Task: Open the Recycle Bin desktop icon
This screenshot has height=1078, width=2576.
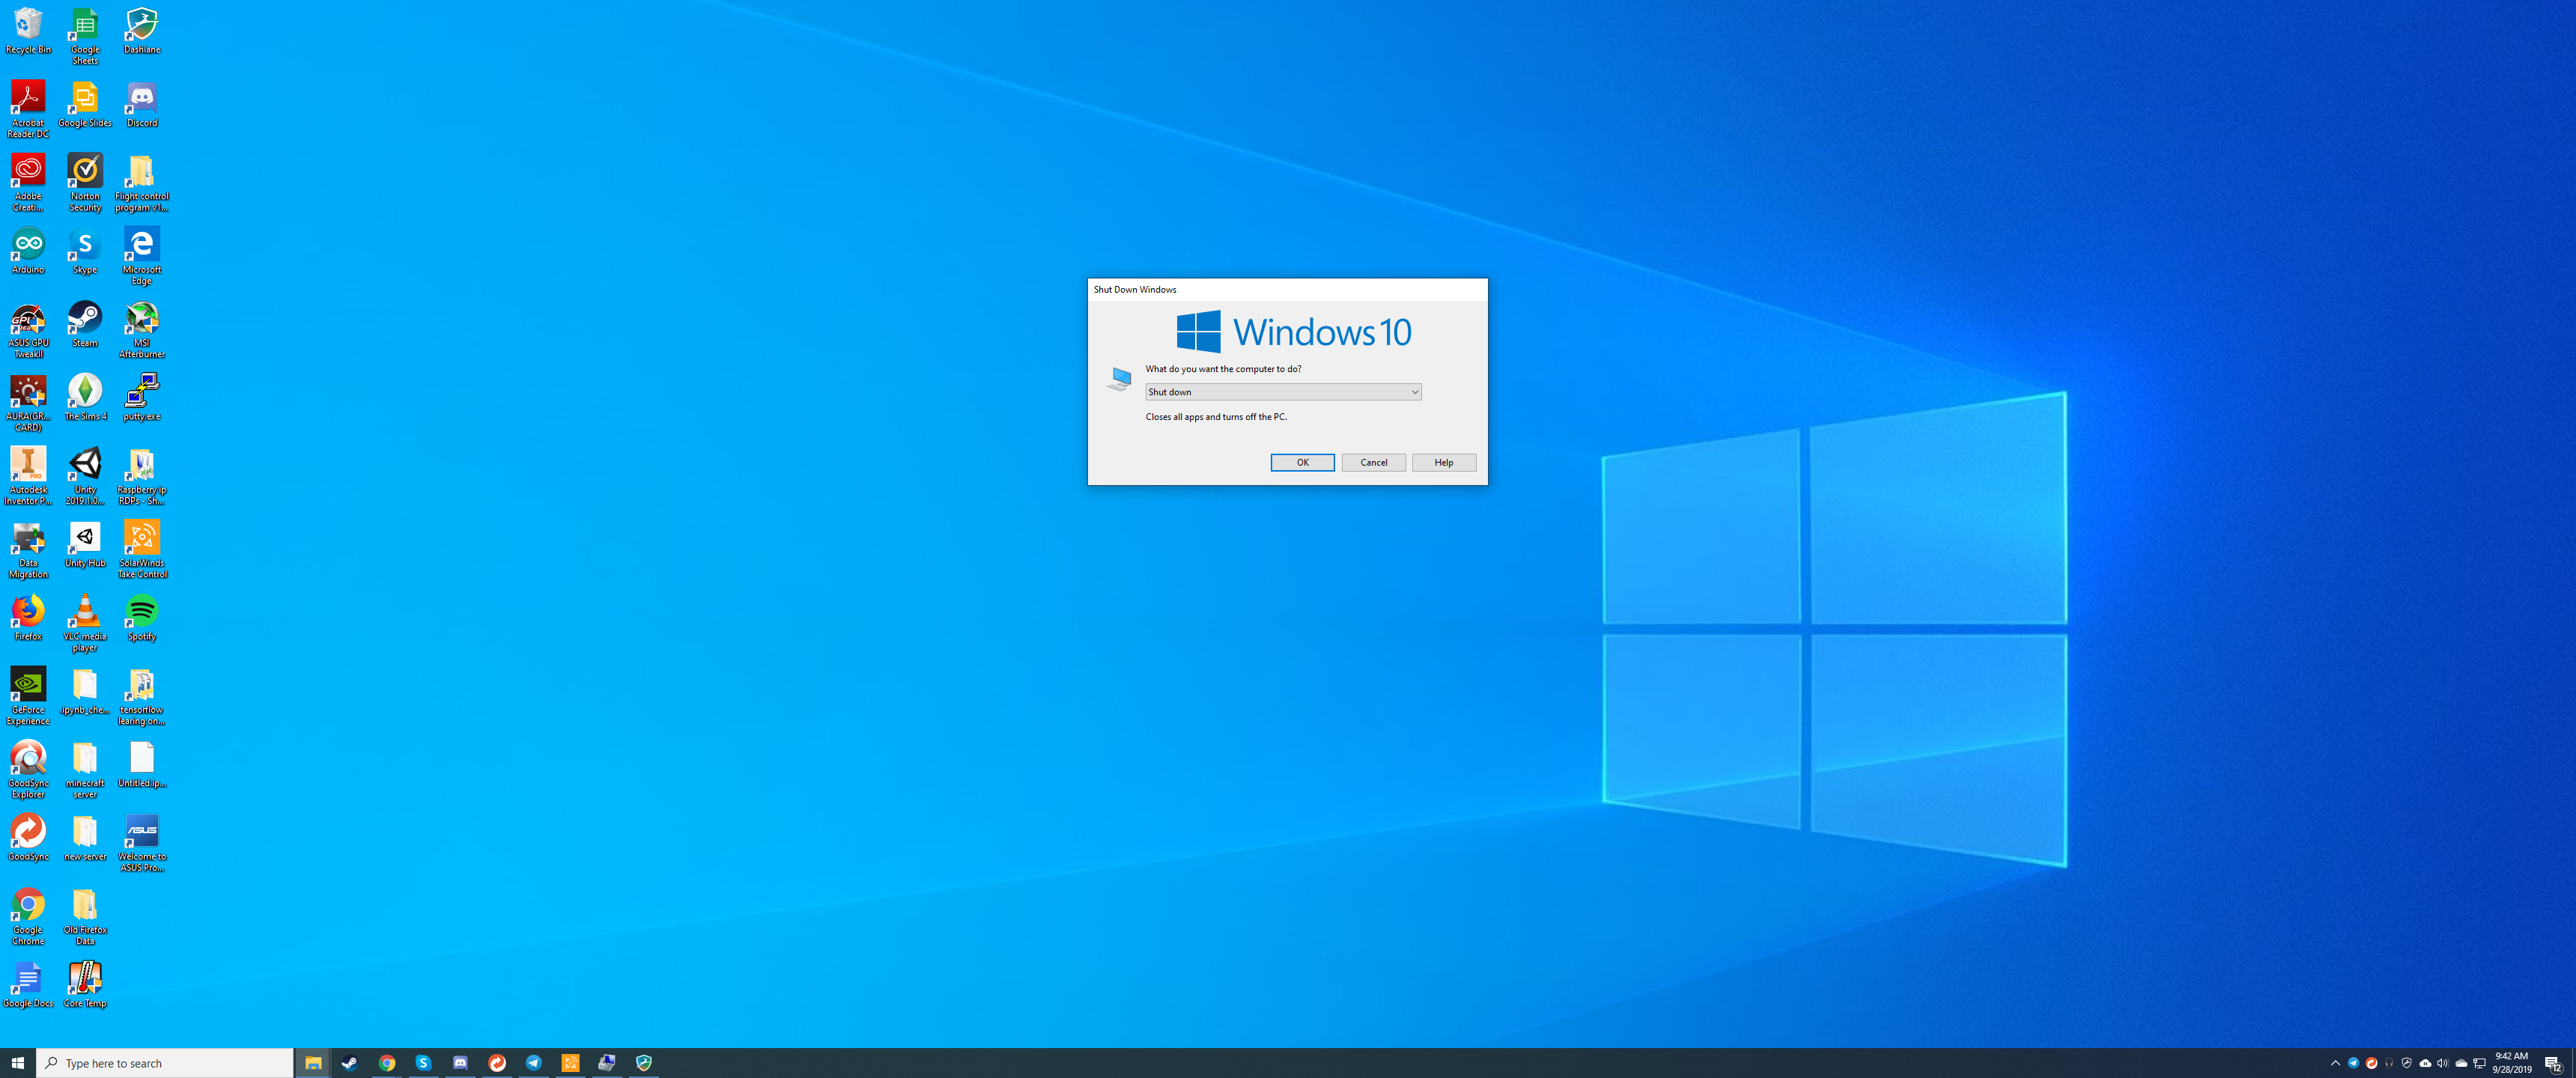Action: 28,31
